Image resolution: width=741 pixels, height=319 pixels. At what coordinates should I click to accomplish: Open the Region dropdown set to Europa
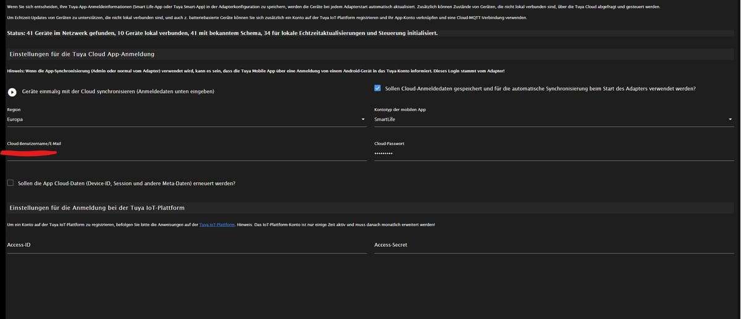[x=186, y=119]
